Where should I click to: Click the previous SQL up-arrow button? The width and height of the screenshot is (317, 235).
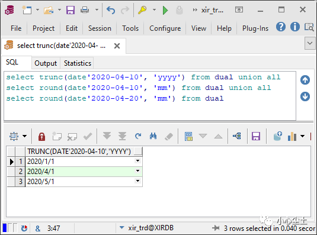pos(305,80)
